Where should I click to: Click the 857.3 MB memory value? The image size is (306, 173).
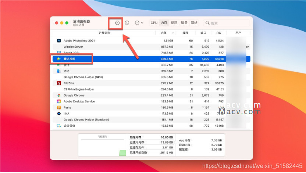click(167, 47)
